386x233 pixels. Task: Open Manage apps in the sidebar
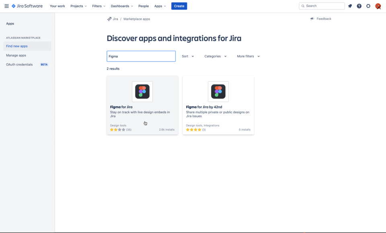point(16,55)
